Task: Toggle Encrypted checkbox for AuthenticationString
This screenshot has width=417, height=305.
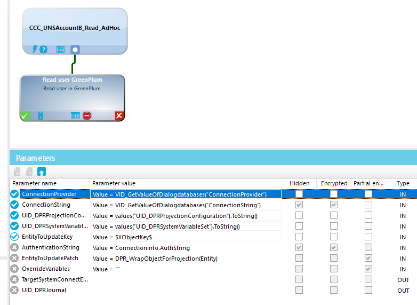Action: tap(334, 247)
